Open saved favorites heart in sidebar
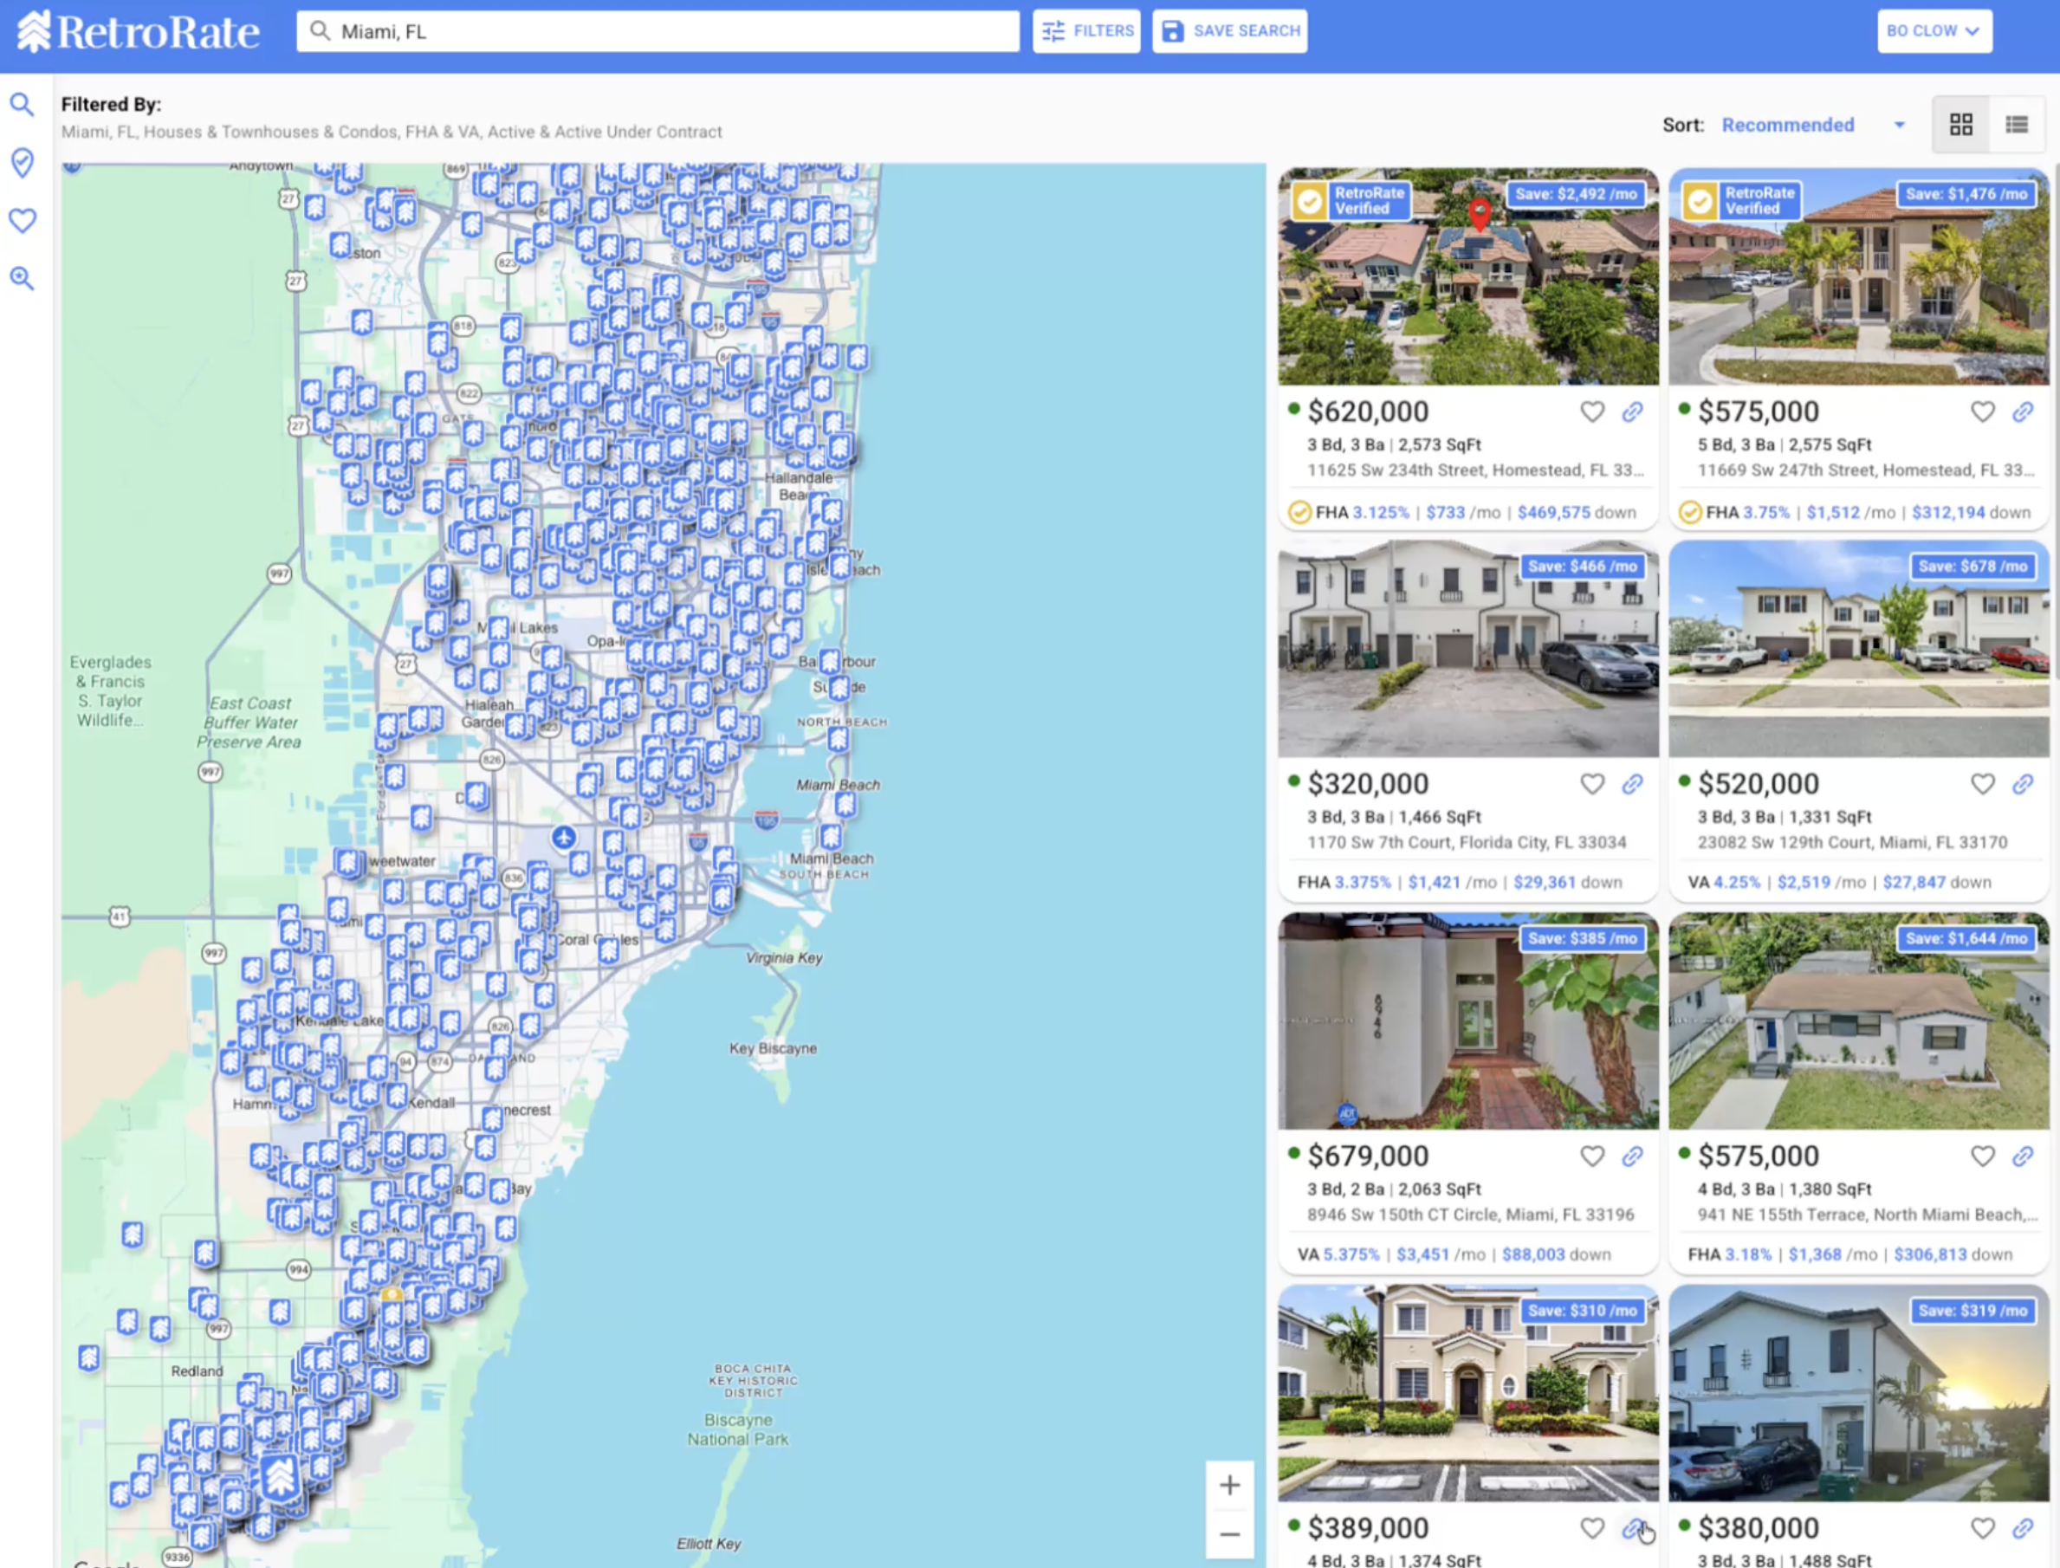 23,220
